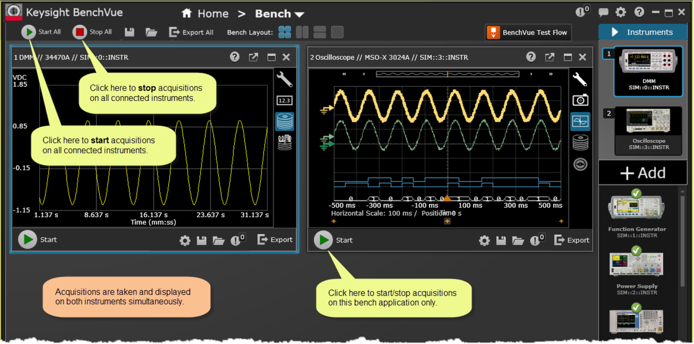The height and width of the screenshot is (344, 694).
Task: Select the oscilloscope waveform view icon
Action: point(580,122)
